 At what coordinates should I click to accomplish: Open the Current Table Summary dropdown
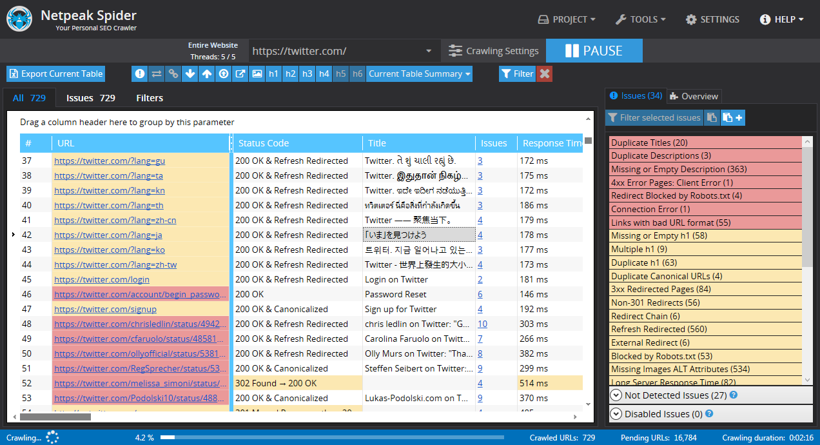pyautogui.click(x=419, y=74)
